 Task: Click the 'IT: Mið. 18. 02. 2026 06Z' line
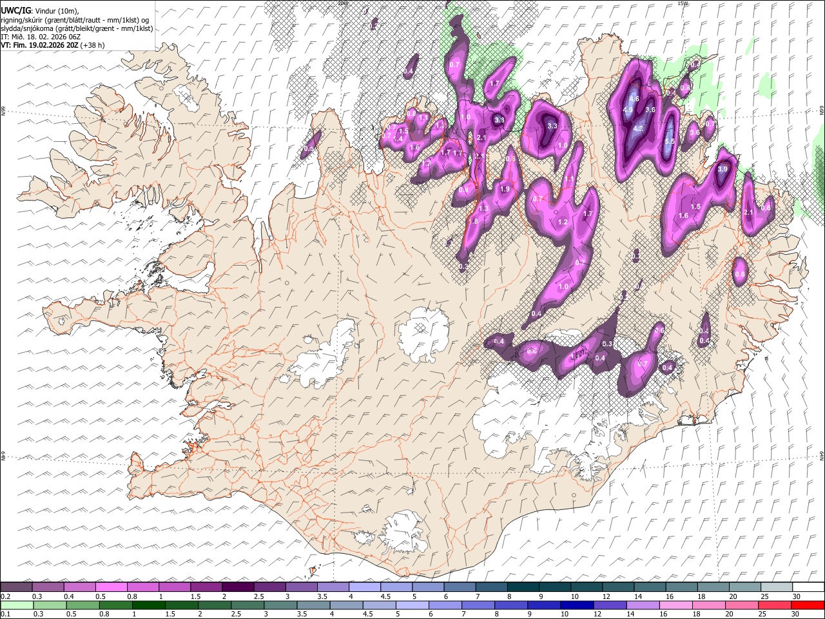pyautogui.click(x=41, y=37)
